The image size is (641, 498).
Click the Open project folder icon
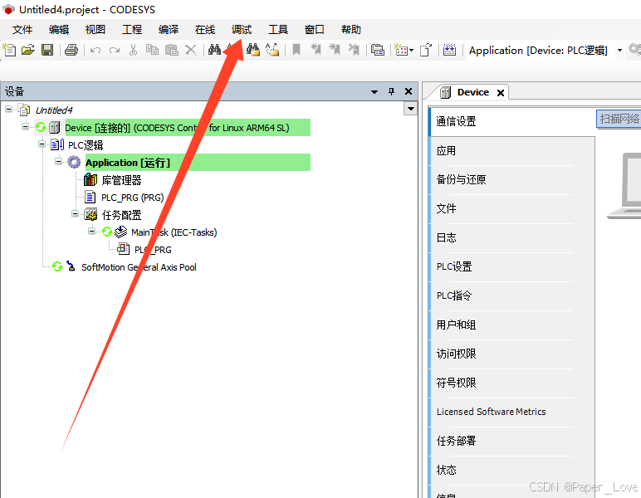(27, 50)
